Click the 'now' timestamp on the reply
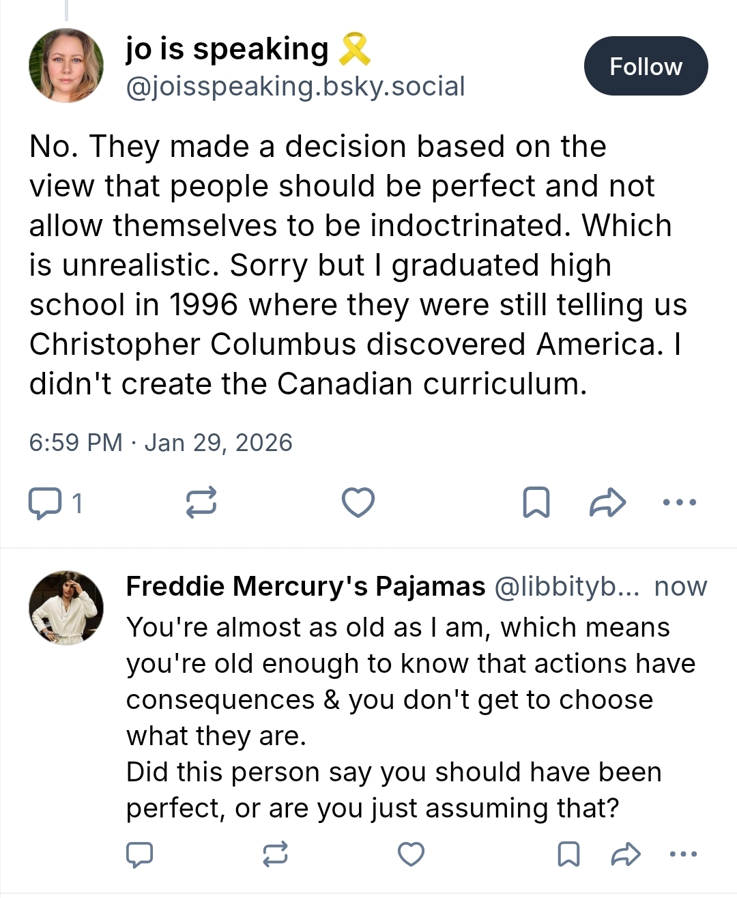The width and height of the screenshot is (737, 898). pyautogui.click(x=680, y=587)
